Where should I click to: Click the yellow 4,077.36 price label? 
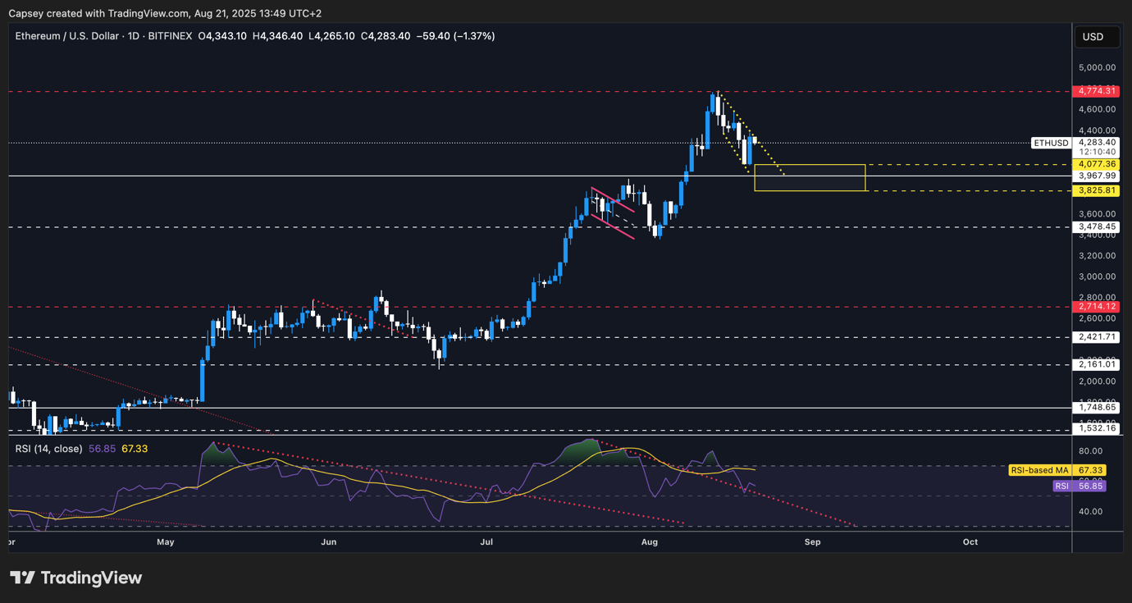pyautogui.click(x=1097, y=164)
